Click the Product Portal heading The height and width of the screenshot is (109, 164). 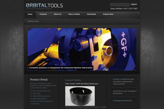click(x=39, y=80)
